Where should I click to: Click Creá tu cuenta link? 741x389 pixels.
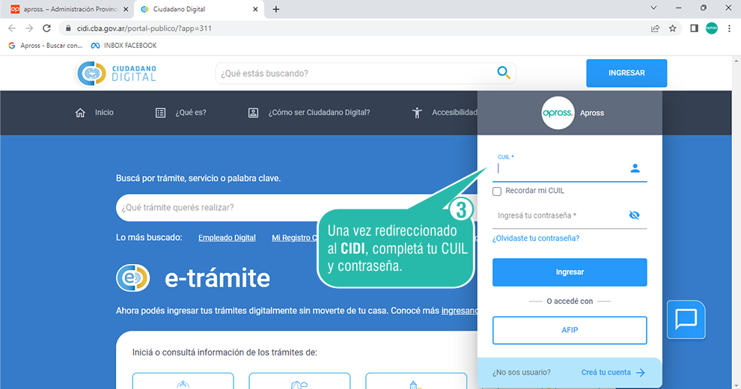(x=613, y=373)
